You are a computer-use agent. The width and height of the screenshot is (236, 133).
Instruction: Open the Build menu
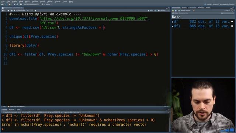(42, 1)
